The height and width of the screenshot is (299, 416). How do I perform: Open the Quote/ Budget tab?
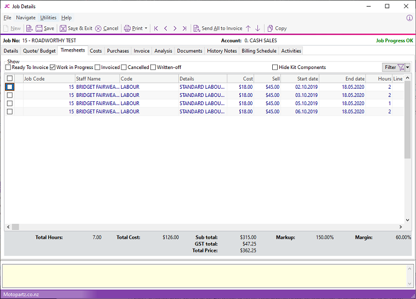(x=39, y=51)
